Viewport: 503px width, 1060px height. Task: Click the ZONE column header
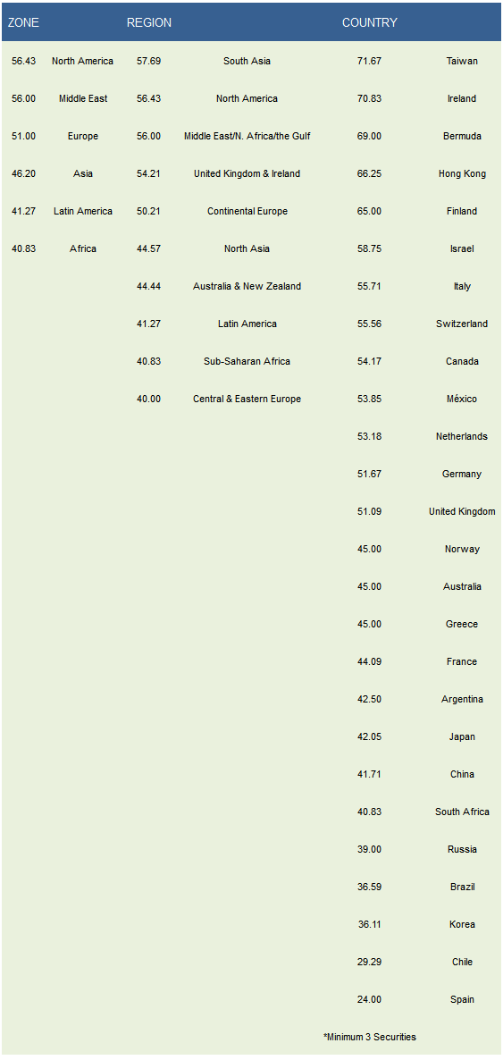[x=23, y=22]
